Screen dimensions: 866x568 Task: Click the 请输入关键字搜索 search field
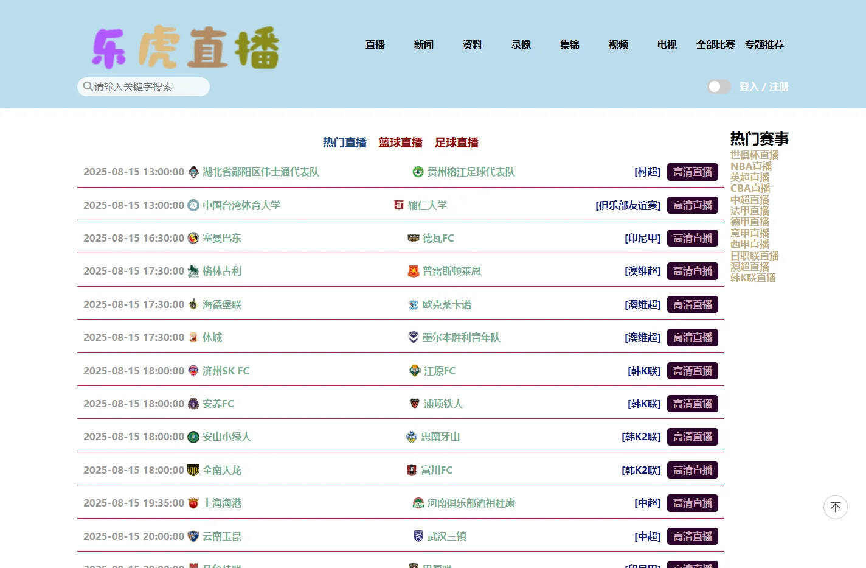pos(144,86)
